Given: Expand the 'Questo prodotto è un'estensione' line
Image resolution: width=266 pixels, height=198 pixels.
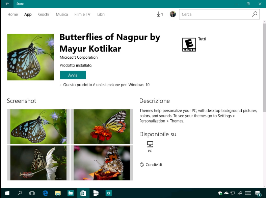Looking at the screenshot, I should click(x=105, y=85).
